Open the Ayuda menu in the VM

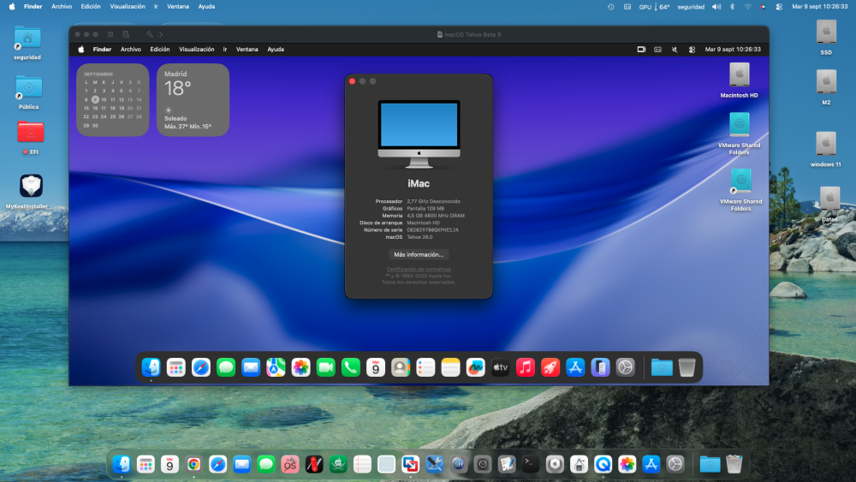pyautogui.click(x=276, y=49)
